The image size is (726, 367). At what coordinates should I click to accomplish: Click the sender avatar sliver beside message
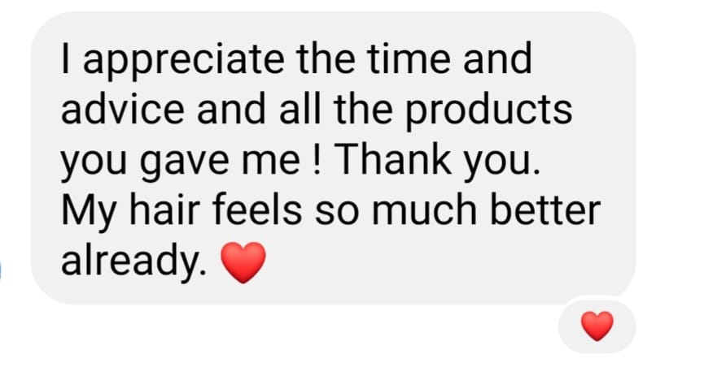[x=1, y=270]
